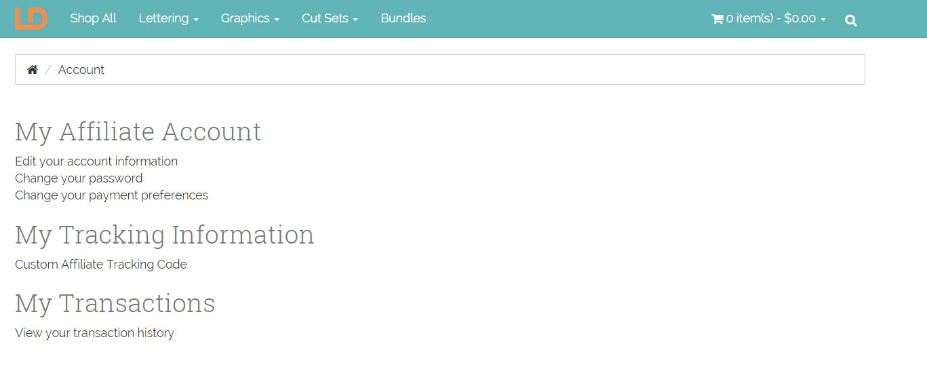Click the caret arrow beside Lettering
The height and width of the screenshot is (369, 927).
(x=196, y=20)
